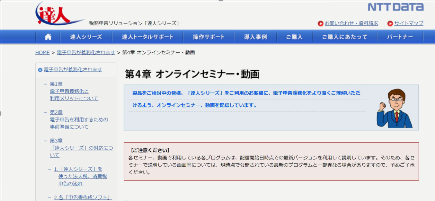The height and width of the screenshot is (201, 435).
Task: Click breadcrumb text 第4章 オンラインセミナー・動画
Action: tap(159, 52)
